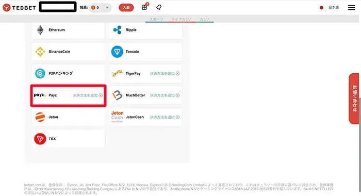The width and height of the screenshot is (361, 196).
Task: Click the Payz logo
Action: coord(40,95)
